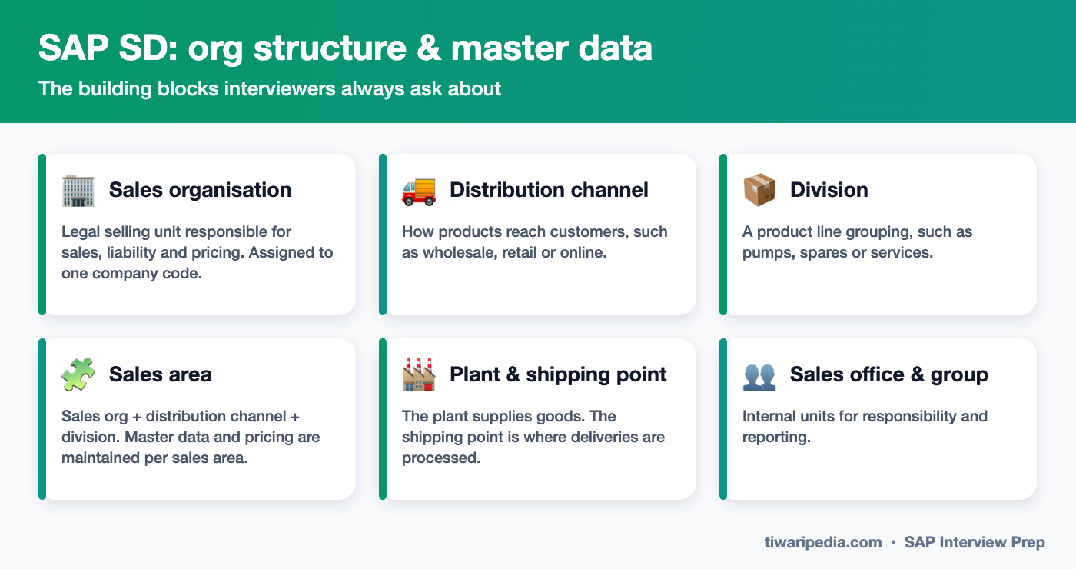Screen dimensions: 1076x569
Task: Click the delivery truck icon beside Distribution channel
Action: click(x=419, y=190)
